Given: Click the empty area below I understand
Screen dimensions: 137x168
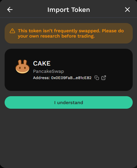Looking at the screenshot, I should [x=69, y=137].
